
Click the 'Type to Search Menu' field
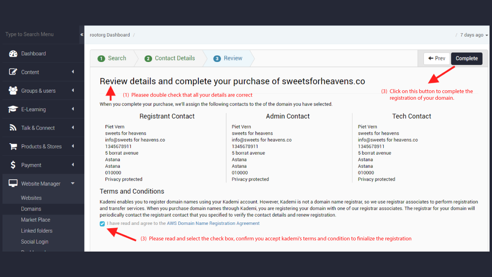(x=40, y=34)
